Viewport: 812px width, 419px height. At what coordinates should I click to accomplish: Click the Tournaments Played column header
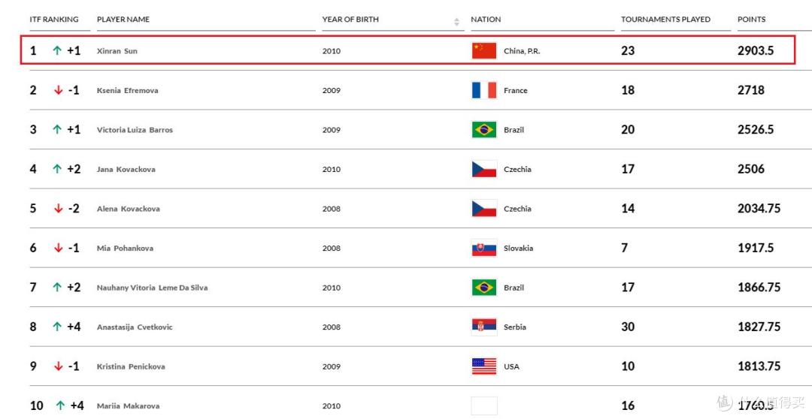click(x=666, y=19)
